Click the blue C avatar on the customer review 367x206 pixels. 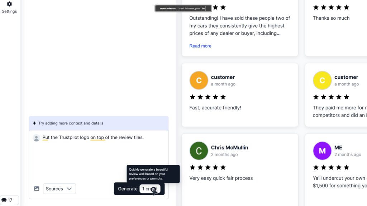pos(199,80)
